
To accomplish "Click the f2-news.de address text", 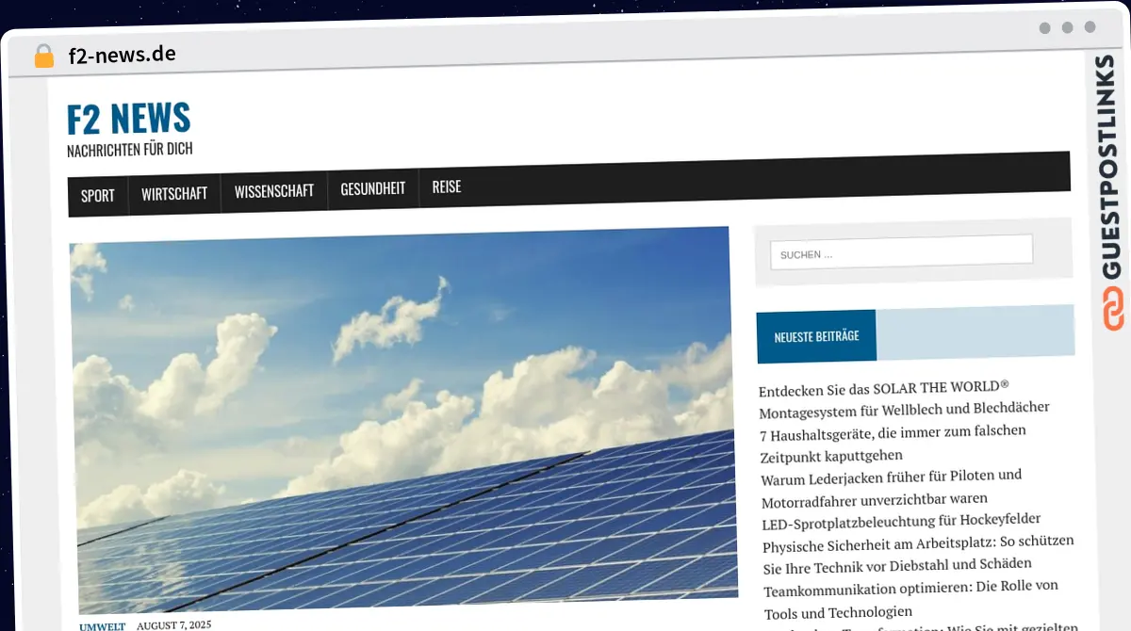I will 122,55.
